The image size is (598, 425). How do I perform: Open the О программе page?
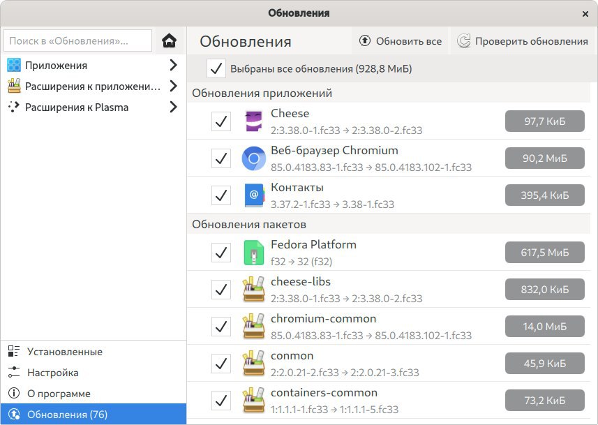pos(94,394)
